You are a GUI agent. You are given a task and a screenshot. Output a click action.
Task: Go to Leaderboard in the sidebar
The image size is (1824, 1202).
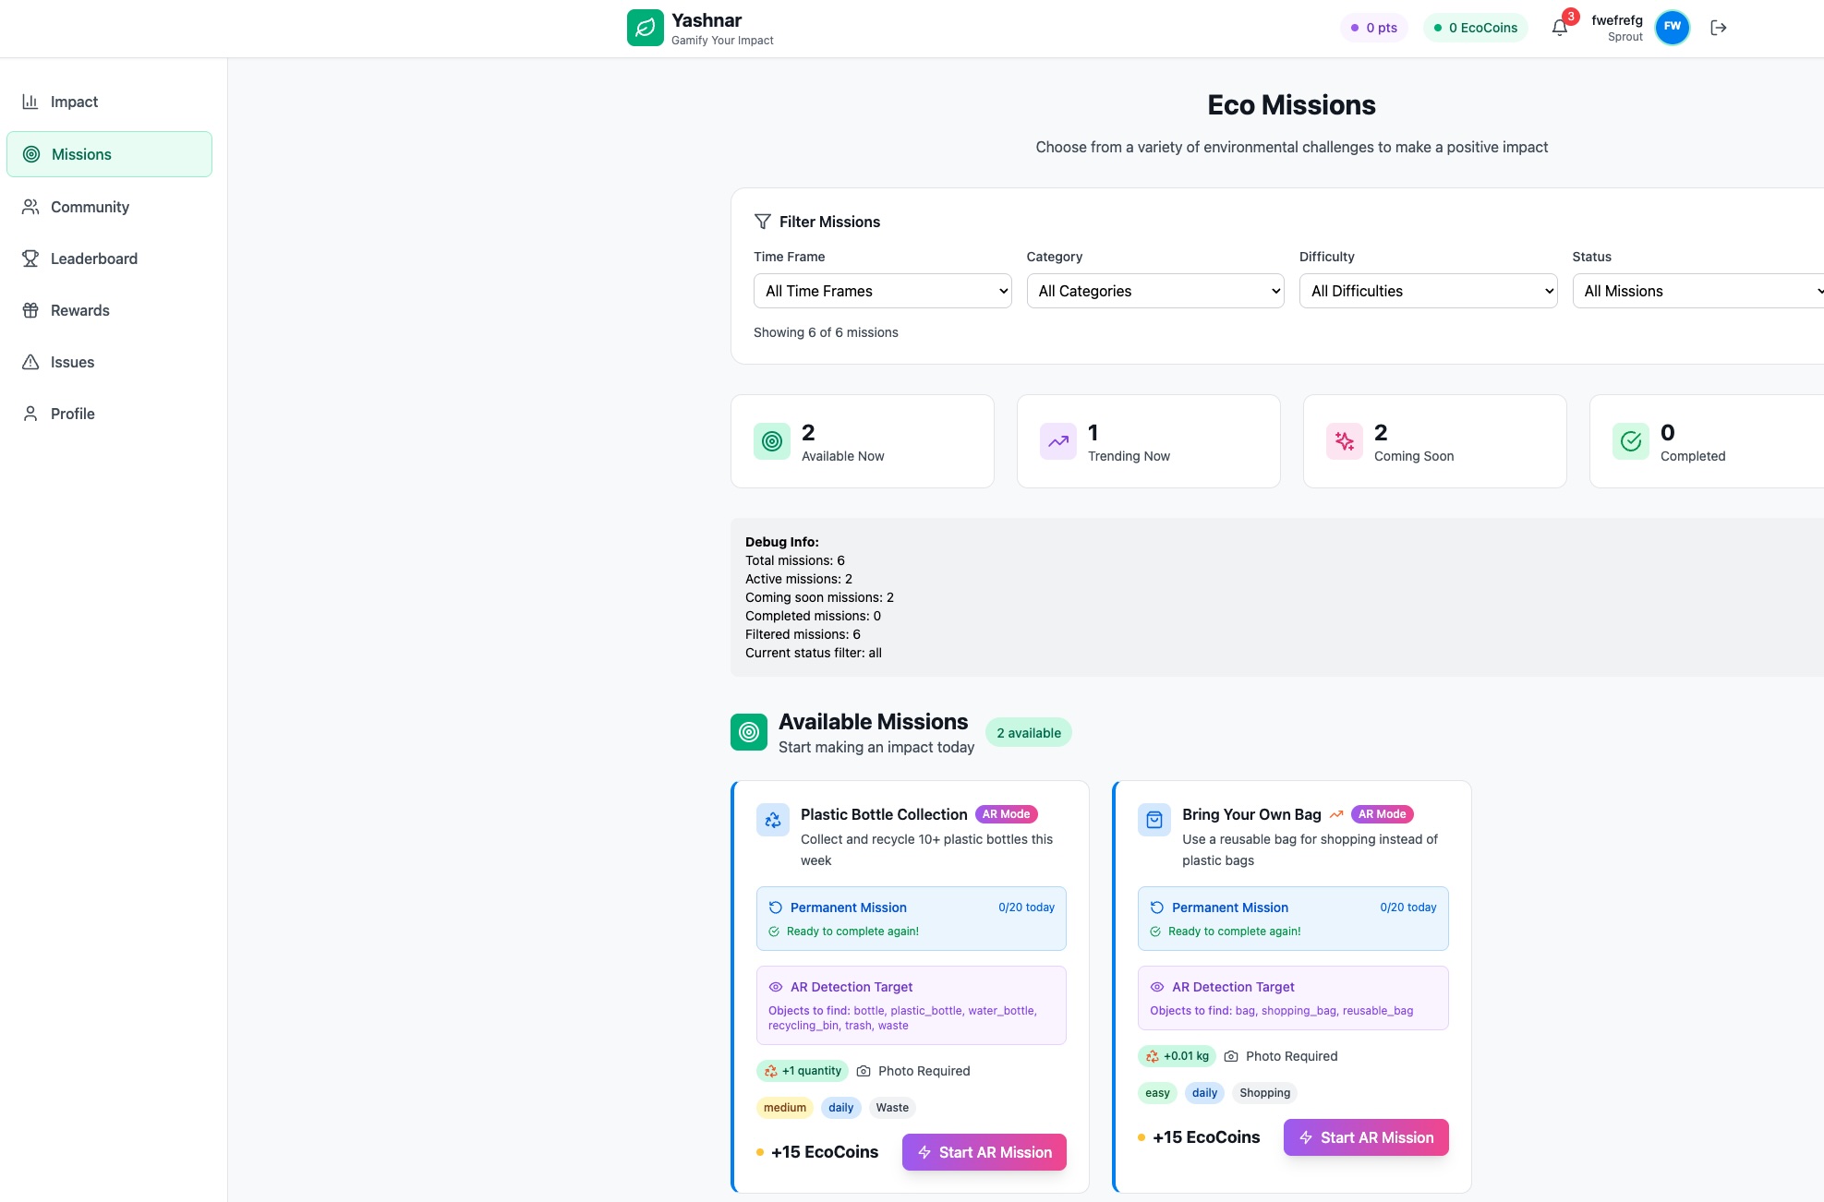click(93, 258)
